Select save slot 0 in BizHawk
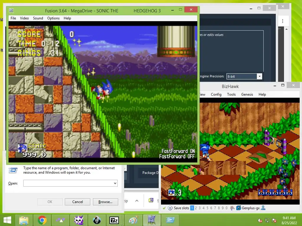This screenshot has width=302, height=226. pos(226,208)
